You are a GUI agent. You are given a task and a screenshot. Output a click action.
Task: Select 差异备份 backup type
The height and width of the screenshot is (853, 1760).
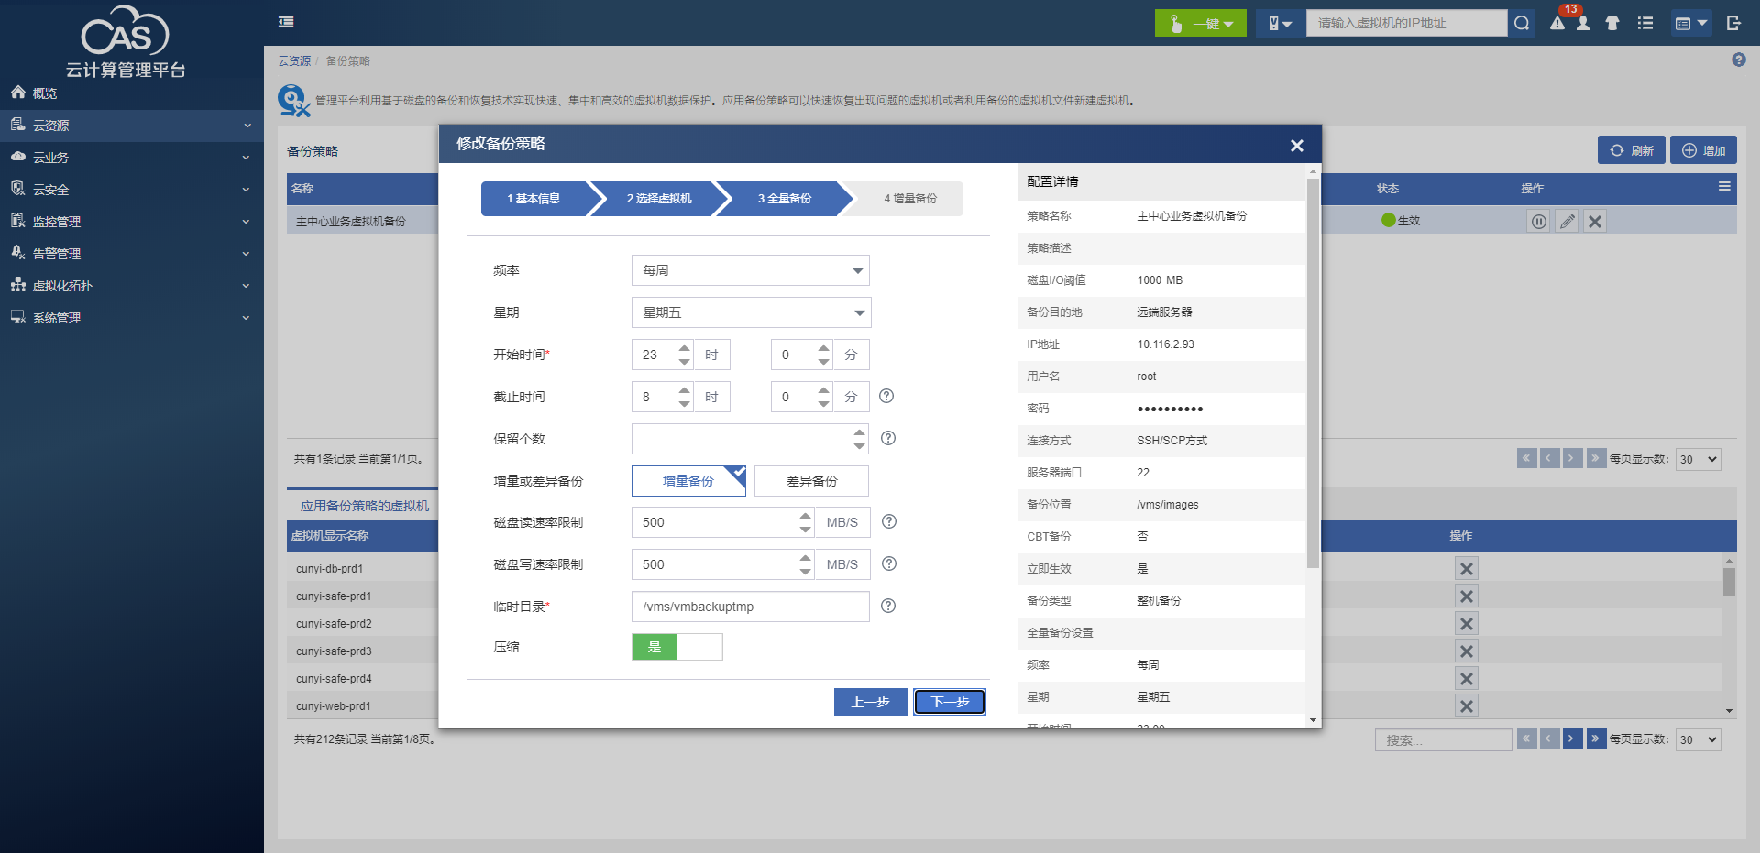click(811, 481)
